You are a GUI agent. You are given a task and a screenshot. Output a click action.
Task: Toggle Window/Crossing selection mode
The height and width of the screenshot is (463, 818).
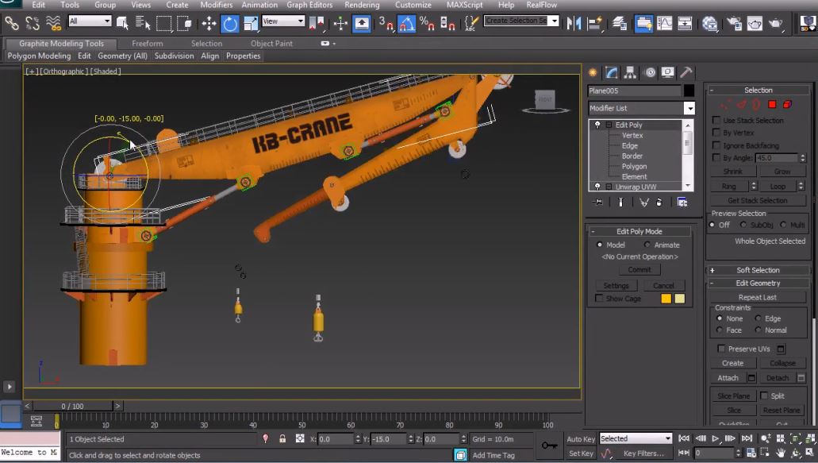tap(184, 23)
